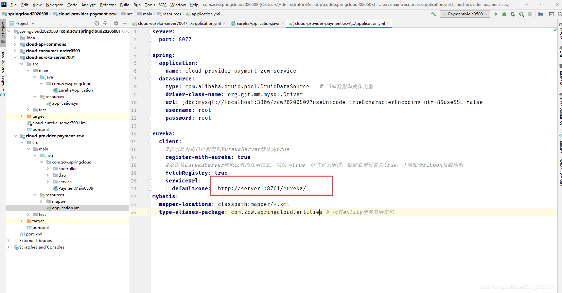Click the EurekaApplication class icon in tree

click(55, 90)
